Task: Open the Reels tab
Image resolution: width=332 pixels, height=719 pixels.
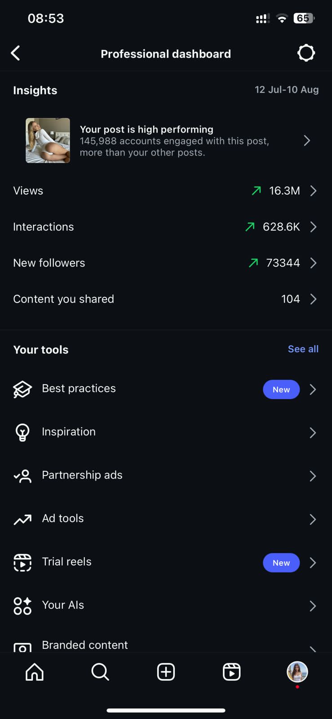Action: point(231,672)
